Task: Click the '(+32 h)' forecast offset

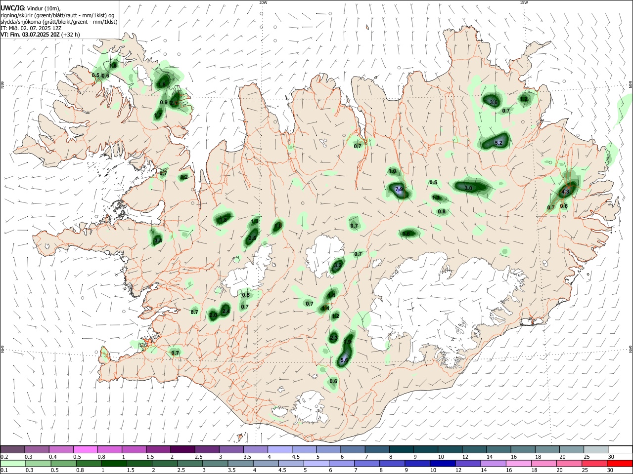Action: [71, 35]
